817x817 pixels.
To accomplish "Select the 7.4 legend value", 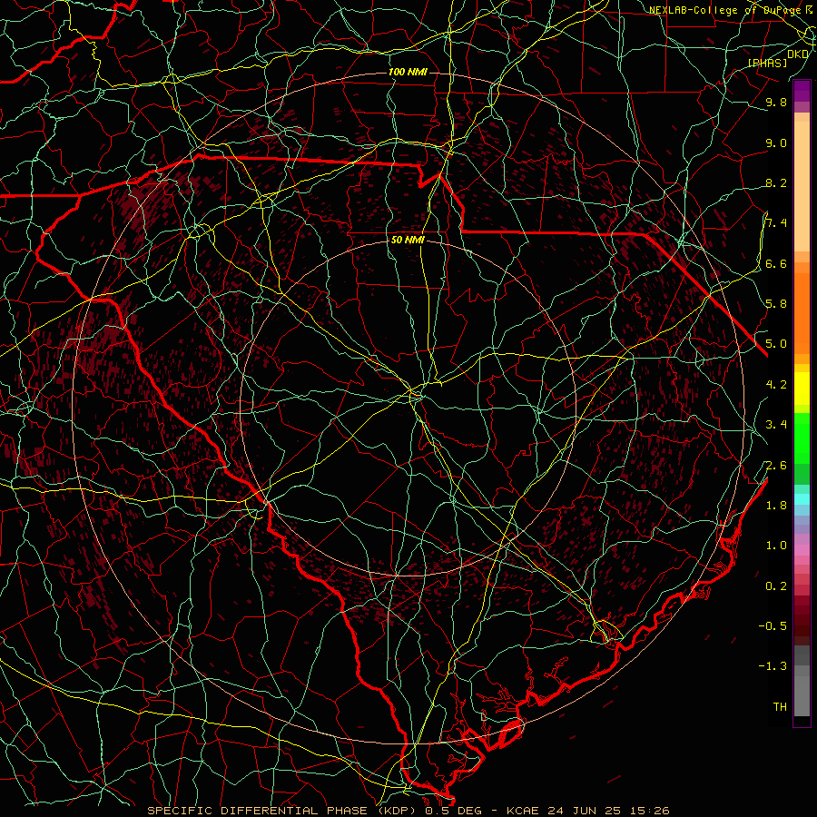I will click(776, 223).
